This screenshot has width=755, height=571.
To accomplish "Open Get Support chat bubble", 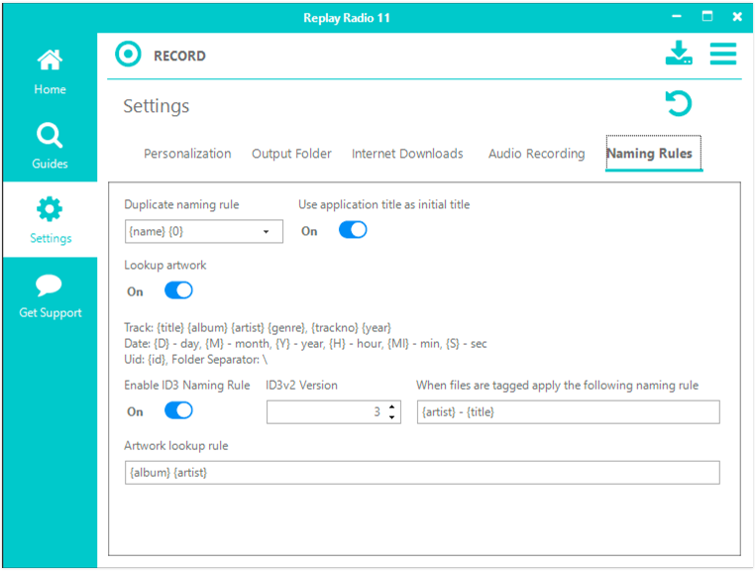I will coord(50,294).
